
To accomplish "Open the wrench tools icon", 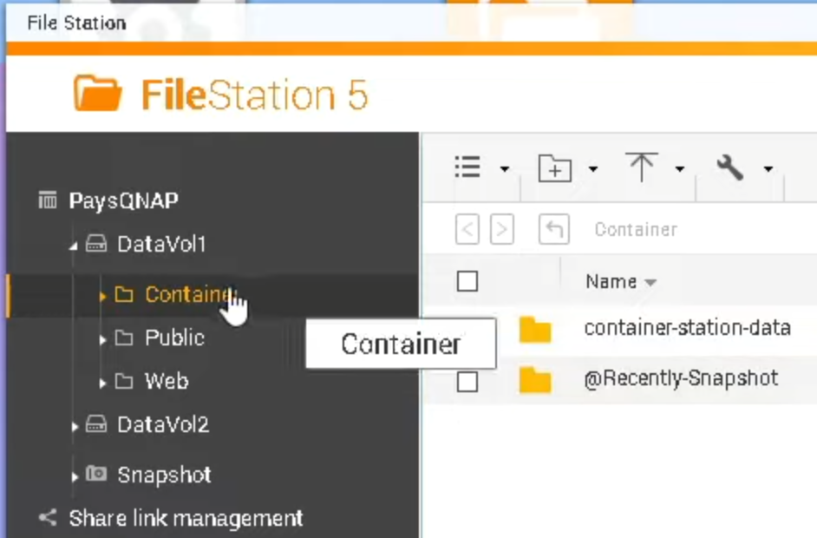I will click(x=730, y=167).
